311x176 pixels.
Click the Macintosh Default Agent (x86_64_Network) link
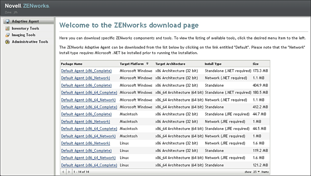coord(88,136)
